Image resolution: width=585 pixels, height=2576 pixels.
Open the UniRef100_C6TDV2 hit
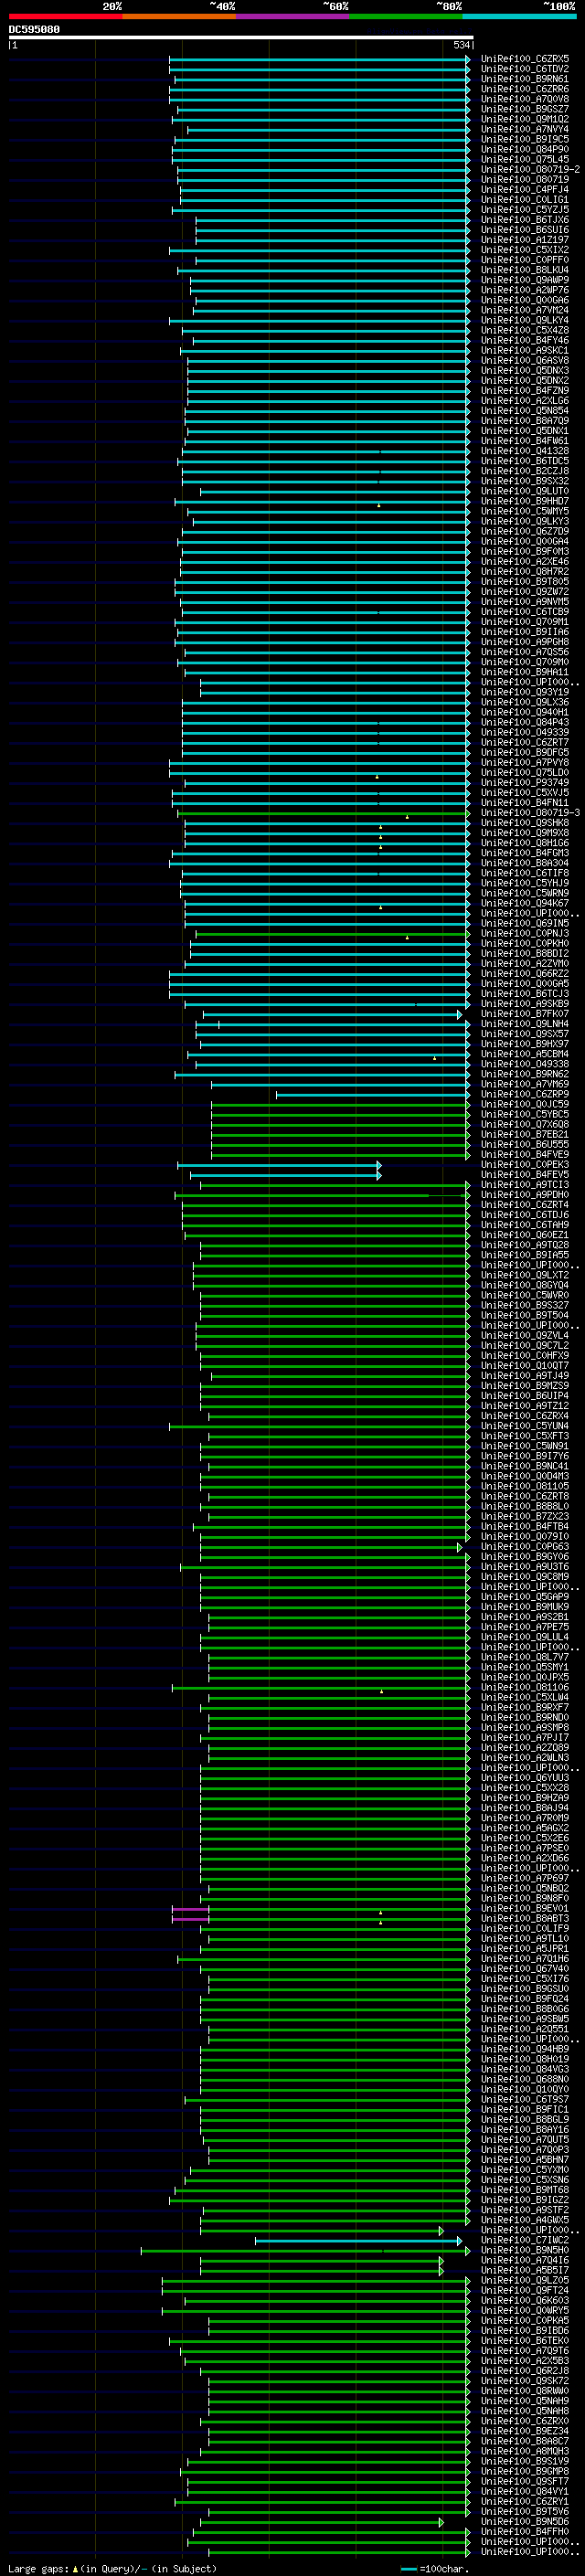[525, 69]
